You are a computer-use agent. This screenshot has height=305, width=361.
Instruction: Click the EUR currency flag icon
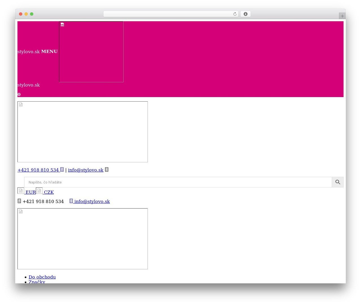tap(21, 190)
